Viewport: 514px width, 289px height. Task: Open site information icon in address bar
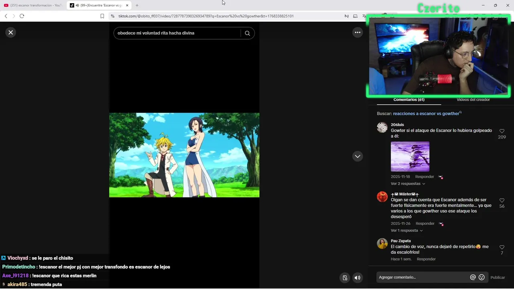(112, 16)
